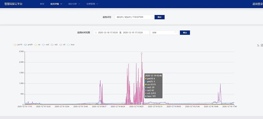Click x-axis label 2020-12-18 19:48

coord(211,106)
